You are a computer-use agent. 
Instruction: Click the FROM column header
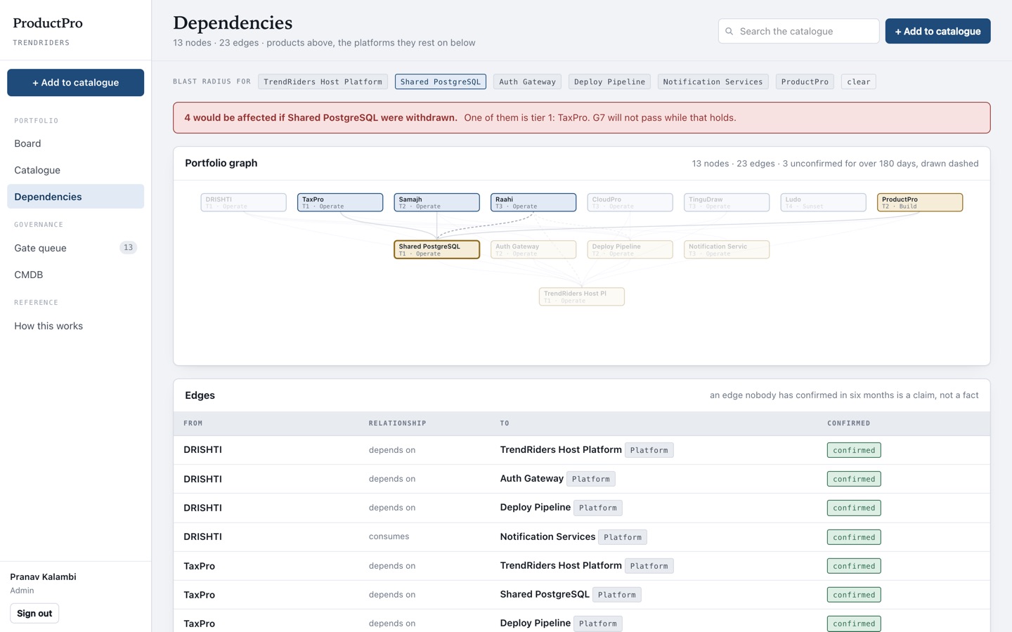193,423
